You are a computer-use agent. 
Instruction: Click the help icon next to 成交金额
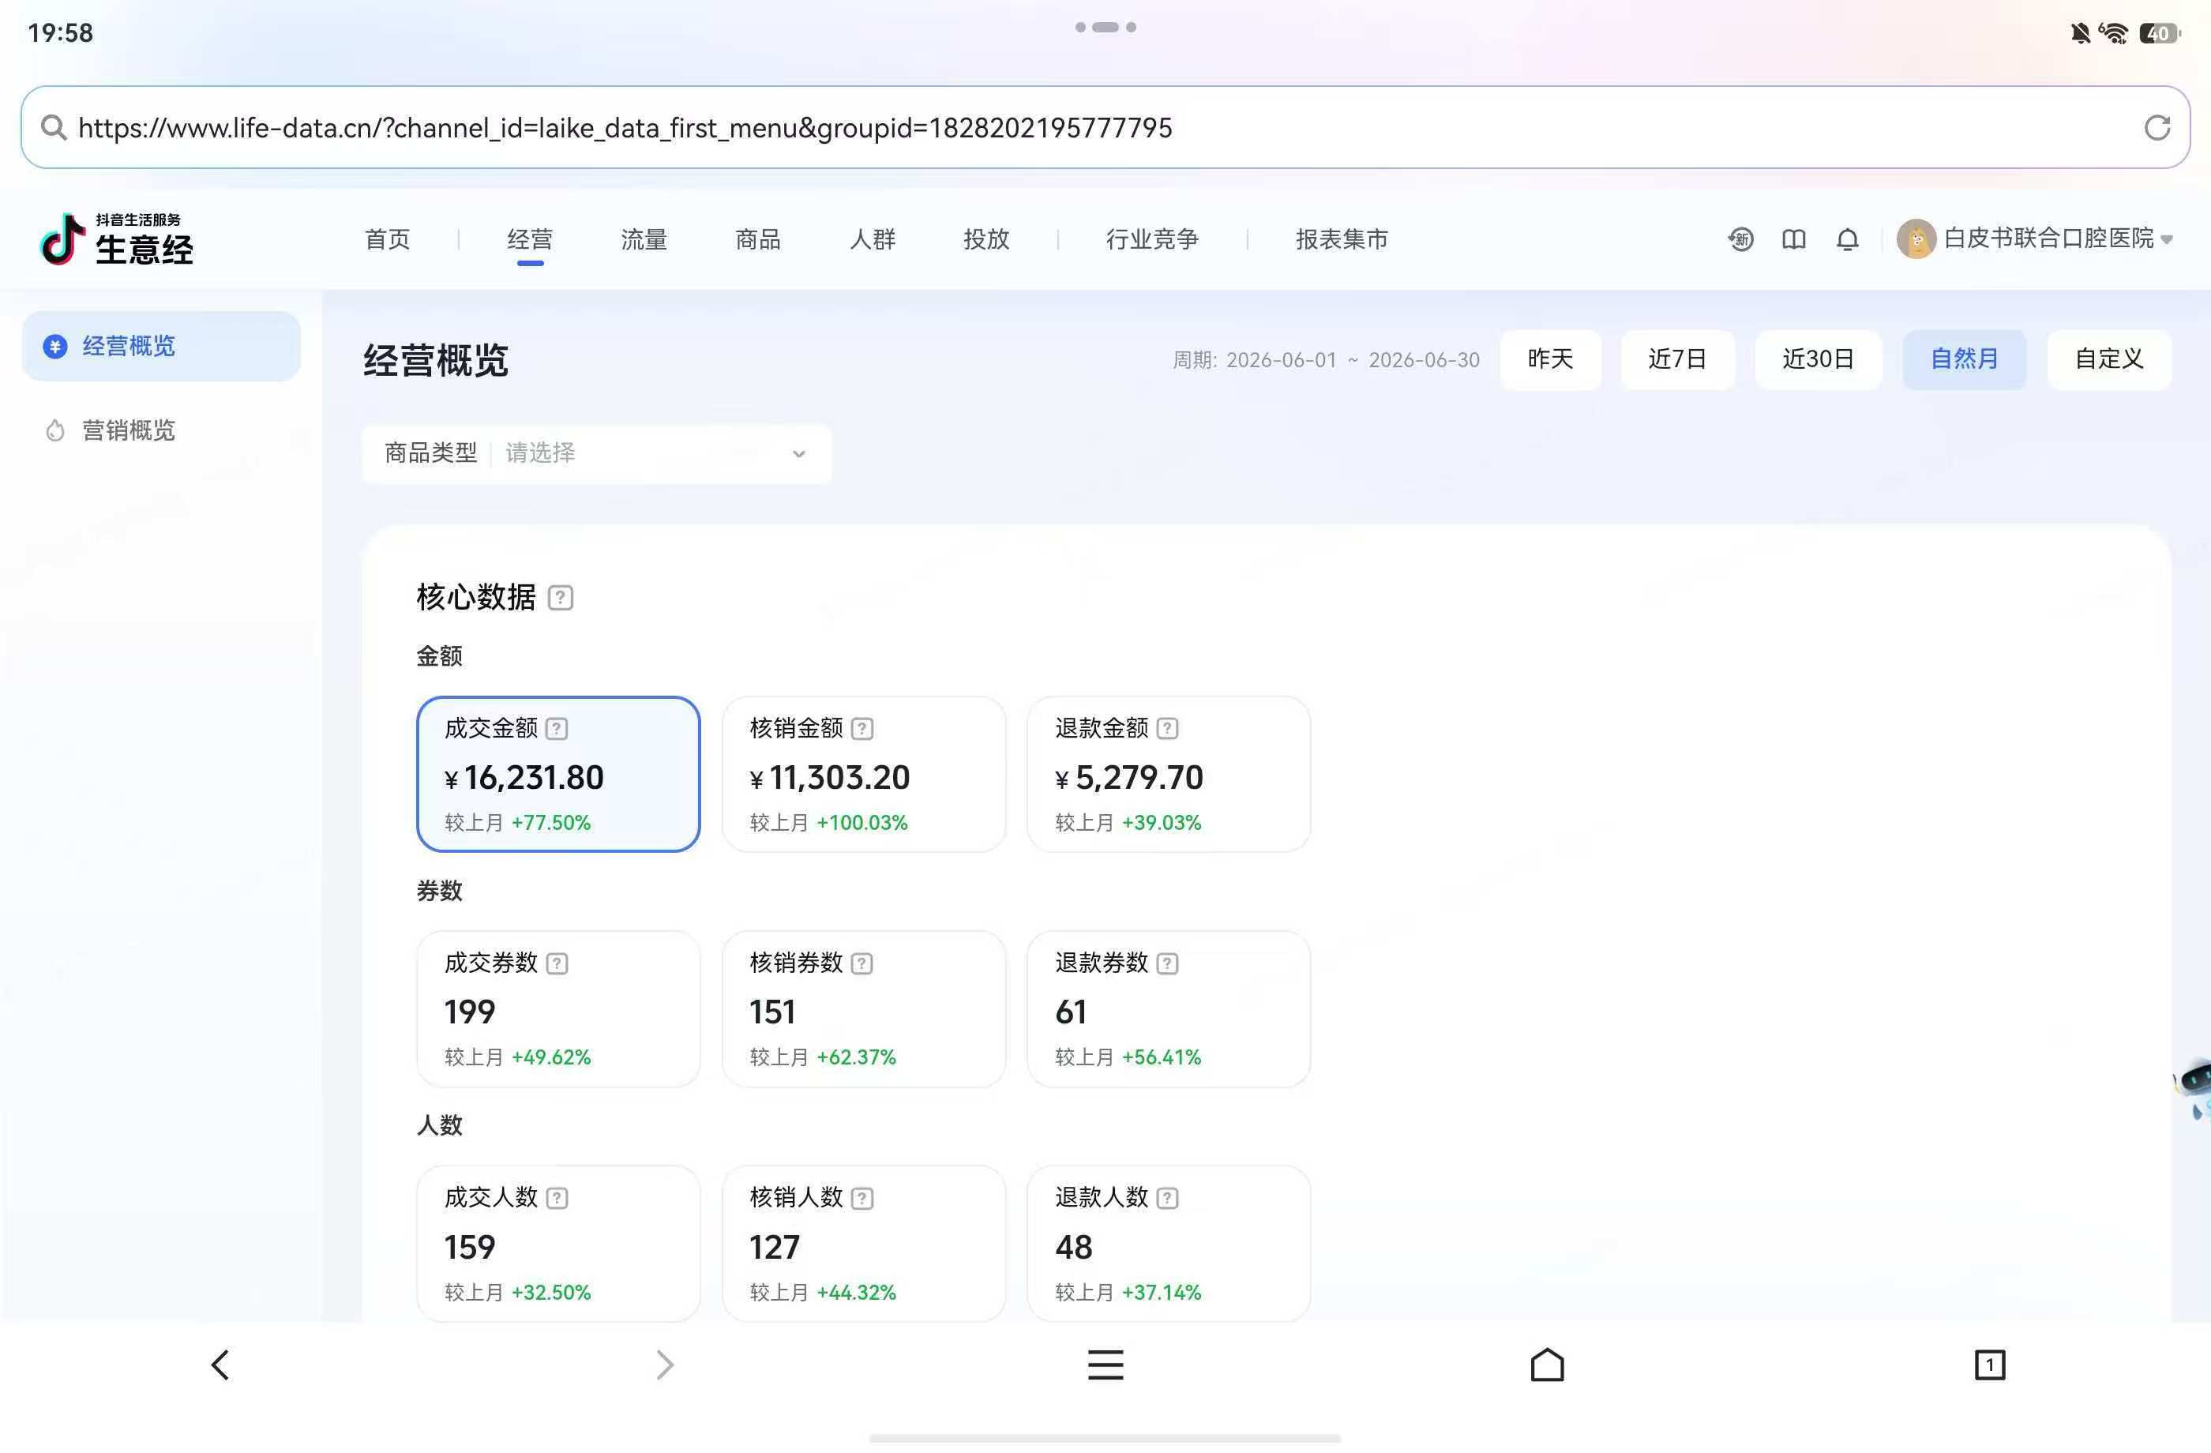pyautogui.click(x=557, y=728)
